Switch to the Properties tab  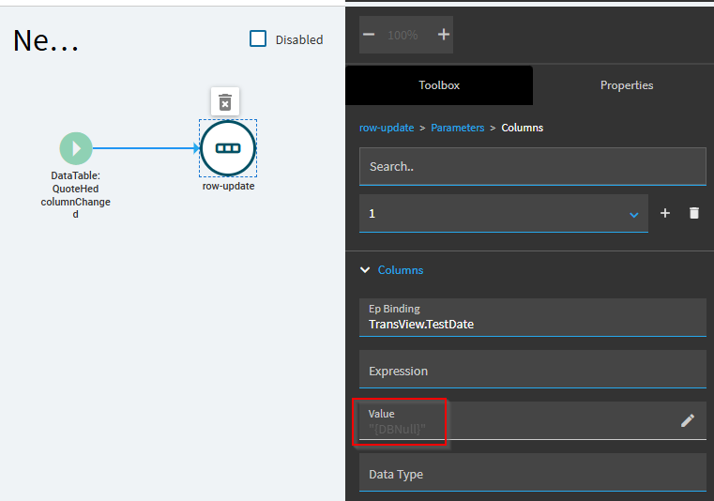pyautogui.click(x=627, y=85)
